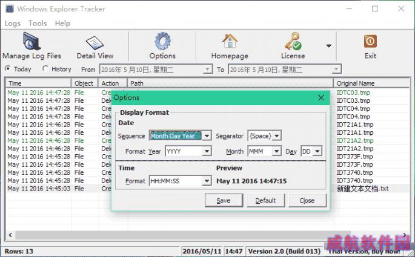The height and width of the screenshot is (257, 415).
Task: Click the green IDT21A2.tmp entry
Action: tap(355, 140)
